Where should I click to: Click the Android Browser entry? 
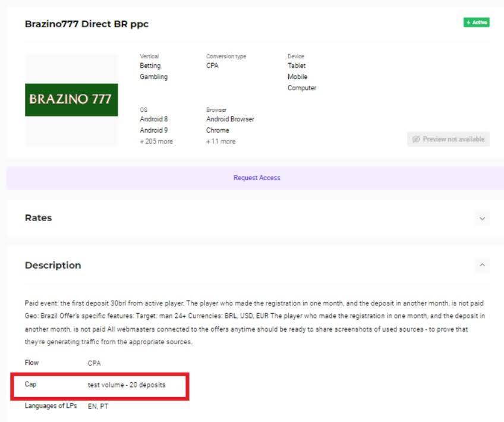[230, 119]
